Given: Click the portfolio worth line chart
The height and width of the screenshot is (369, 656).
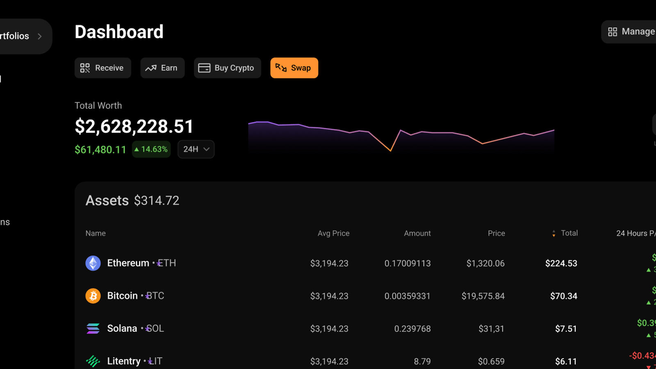Looking at the screenshot, I should coord(401,137).
